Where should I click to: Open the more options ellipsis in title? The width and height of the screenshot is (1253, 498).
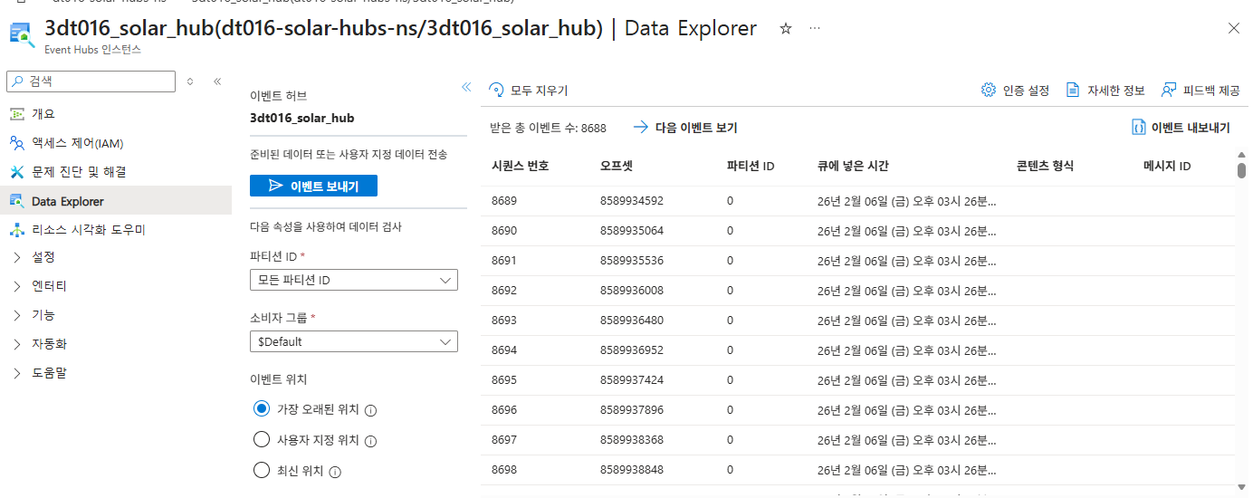(x=815, y=29)
